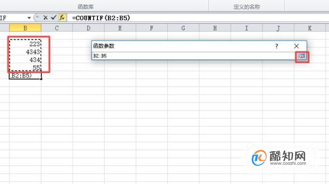Click the Insert Function fx icon
The height and width of the screenshot is (184, 329).
pyautogui.click(x=62, y=18)
